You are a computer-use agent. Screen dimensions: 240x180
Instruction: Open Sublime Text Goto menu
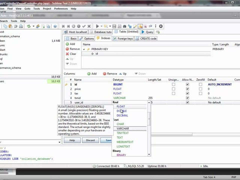pos(27,9)
